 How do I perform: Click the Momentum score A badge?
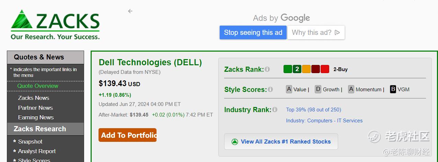(351, 89)
